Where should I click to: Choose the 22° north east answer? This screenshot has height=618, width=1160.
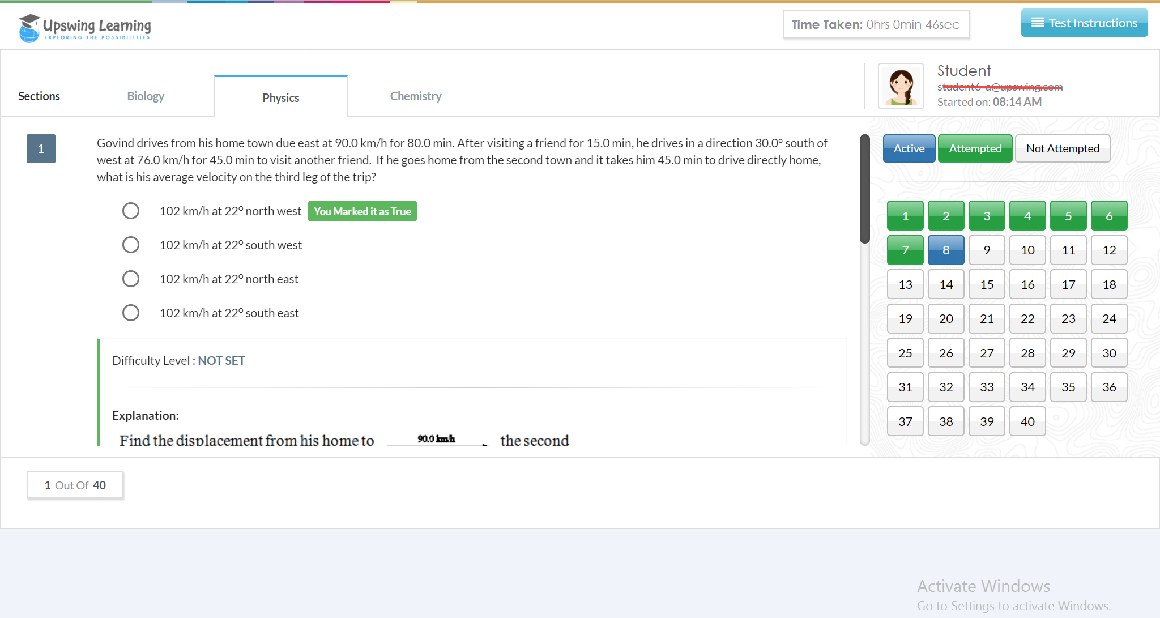[131, 279]
